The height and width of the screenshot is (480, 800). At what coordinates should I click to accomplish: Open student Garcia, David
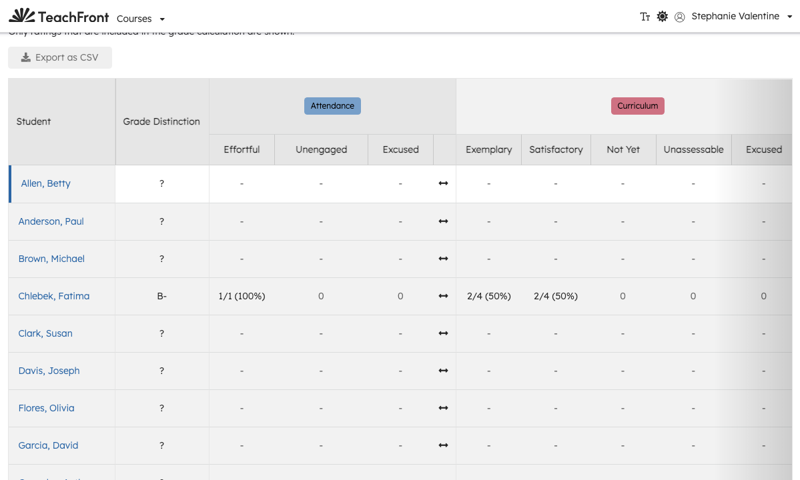(x=49, y=445)
